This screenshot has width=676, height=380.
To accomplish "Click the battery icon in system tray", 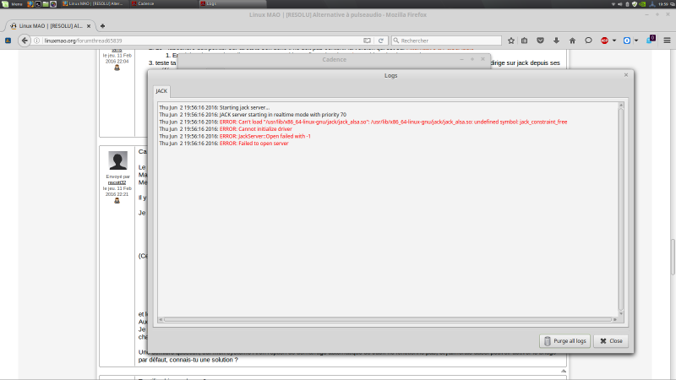I will (x=627, y=4).
